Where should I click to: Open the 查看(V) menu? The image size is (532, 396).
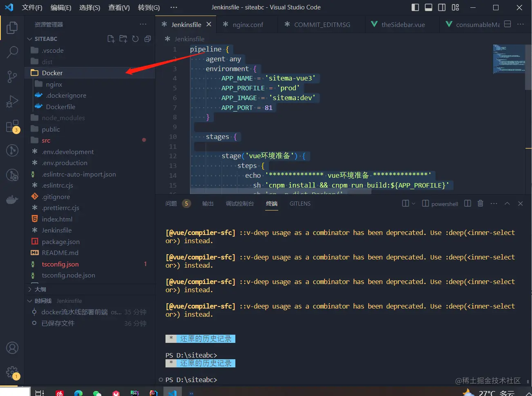pyautogui.click(x=119, y=7)
